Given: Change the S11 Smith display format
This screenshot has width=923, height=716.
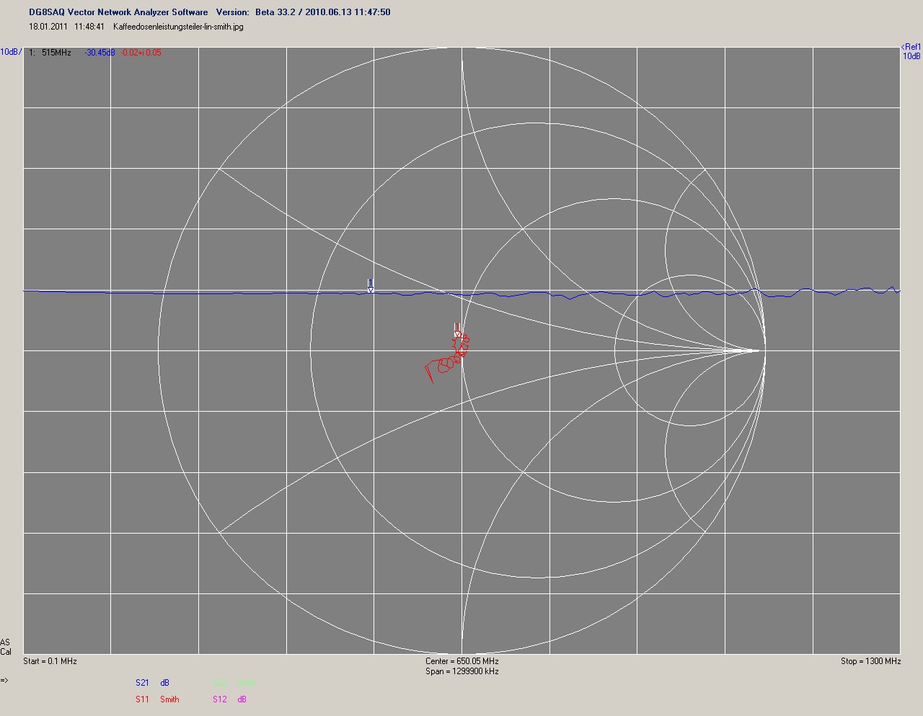Looking at the screenshot, I should (169, 699).
